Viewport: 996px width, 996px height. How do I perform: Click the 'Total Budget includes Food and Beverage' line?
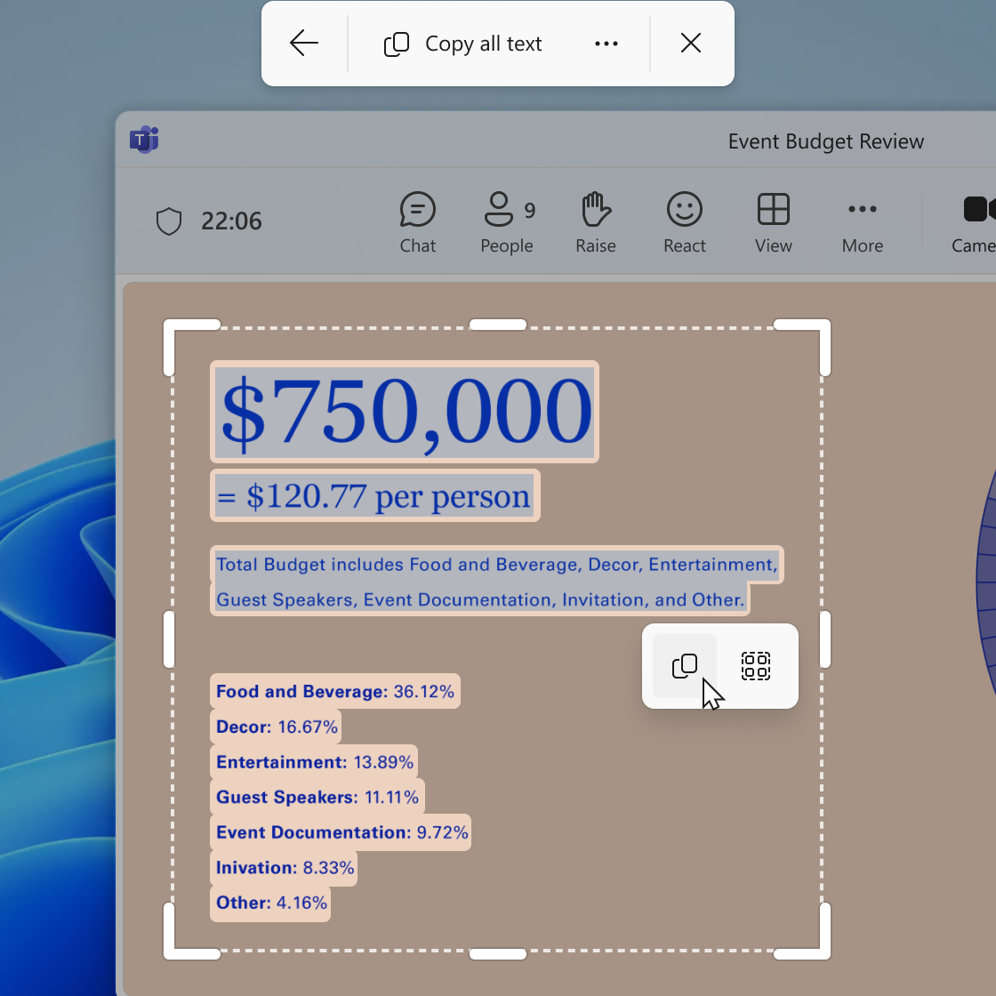tap(497, 564)
